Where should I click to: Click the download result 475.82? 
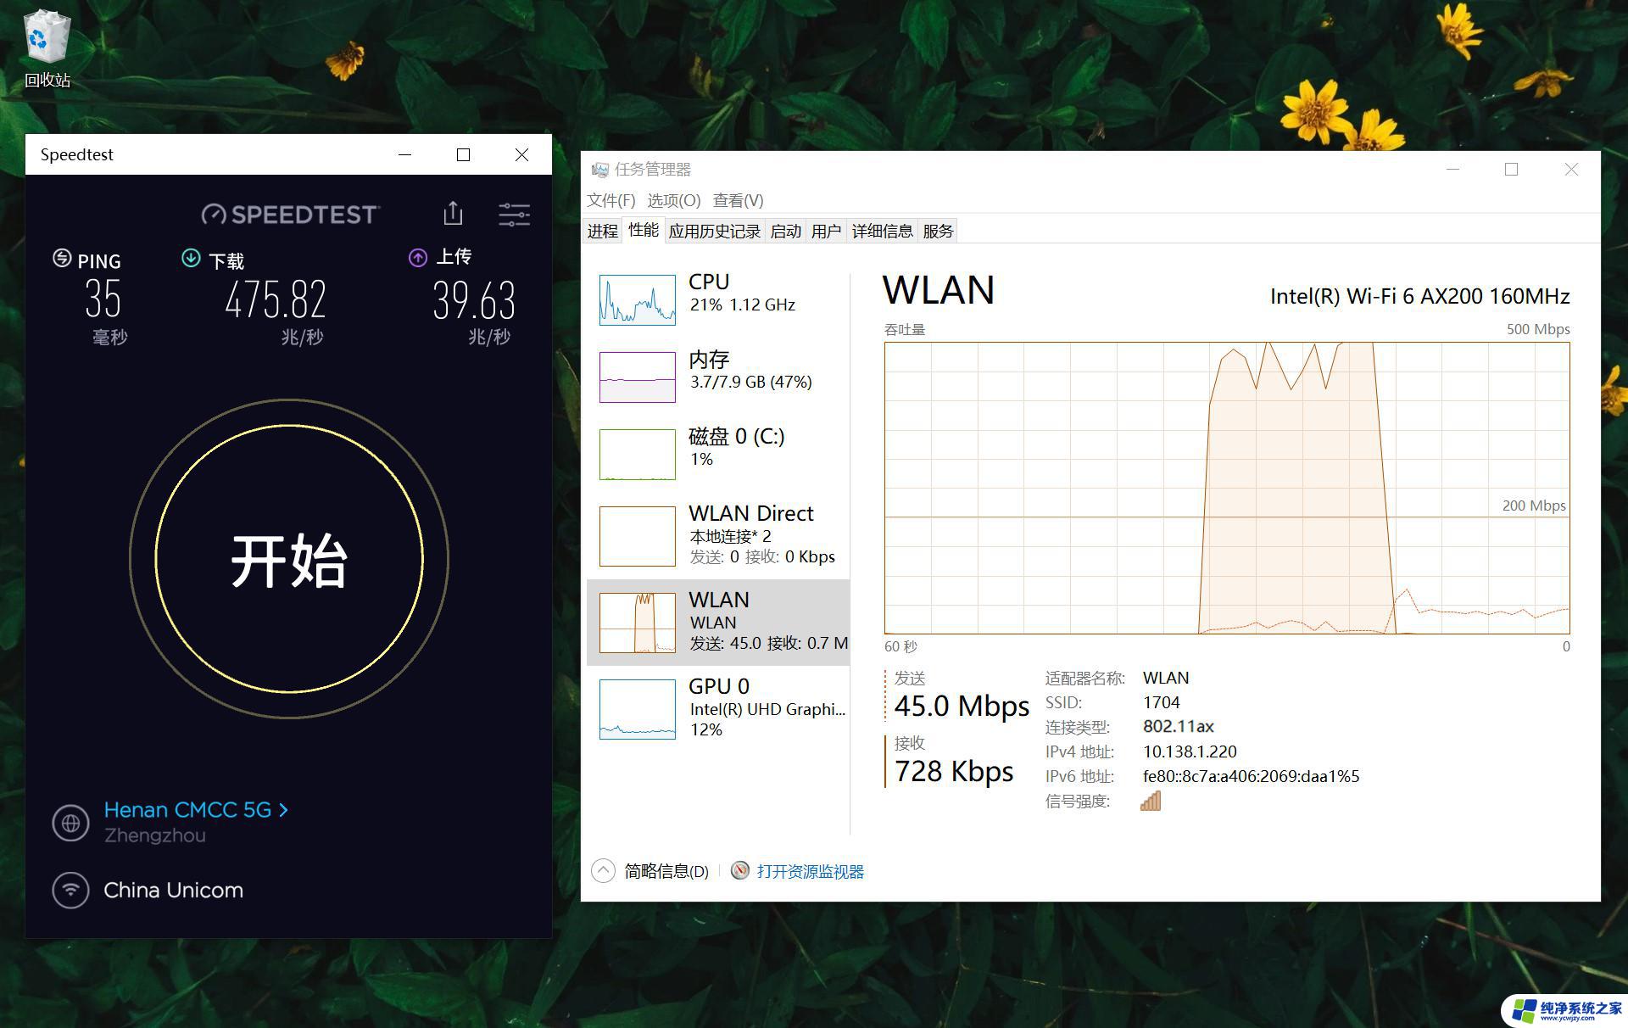pos(276,299)
